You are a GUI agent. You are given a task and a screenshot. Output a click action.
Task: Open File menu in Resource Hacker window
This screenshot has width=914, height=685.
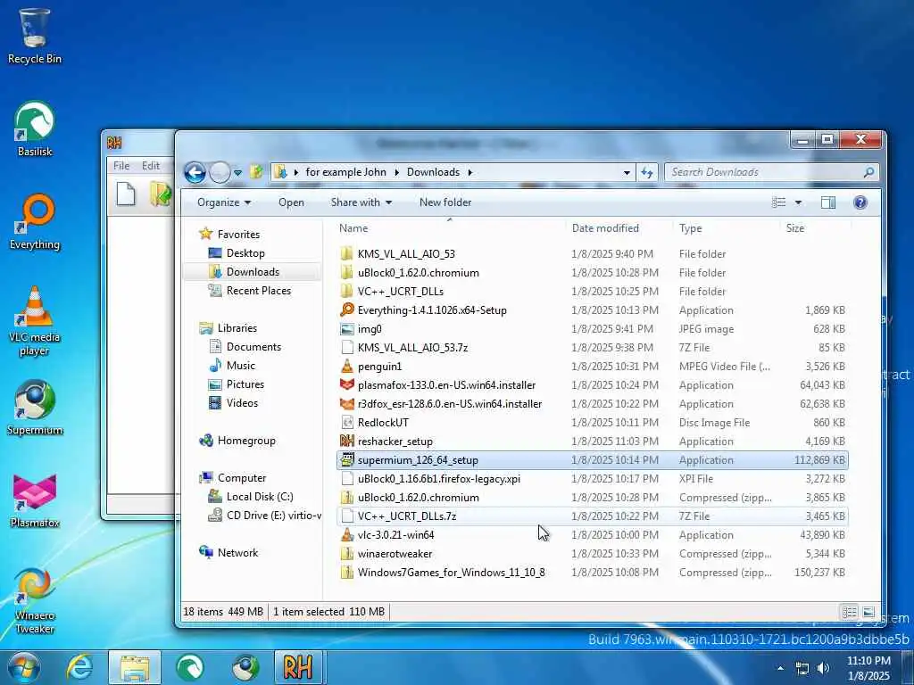coord(121,165)
